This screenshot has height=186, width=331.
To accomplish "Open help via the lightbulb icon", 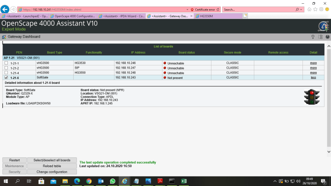I will pos(313,37).
